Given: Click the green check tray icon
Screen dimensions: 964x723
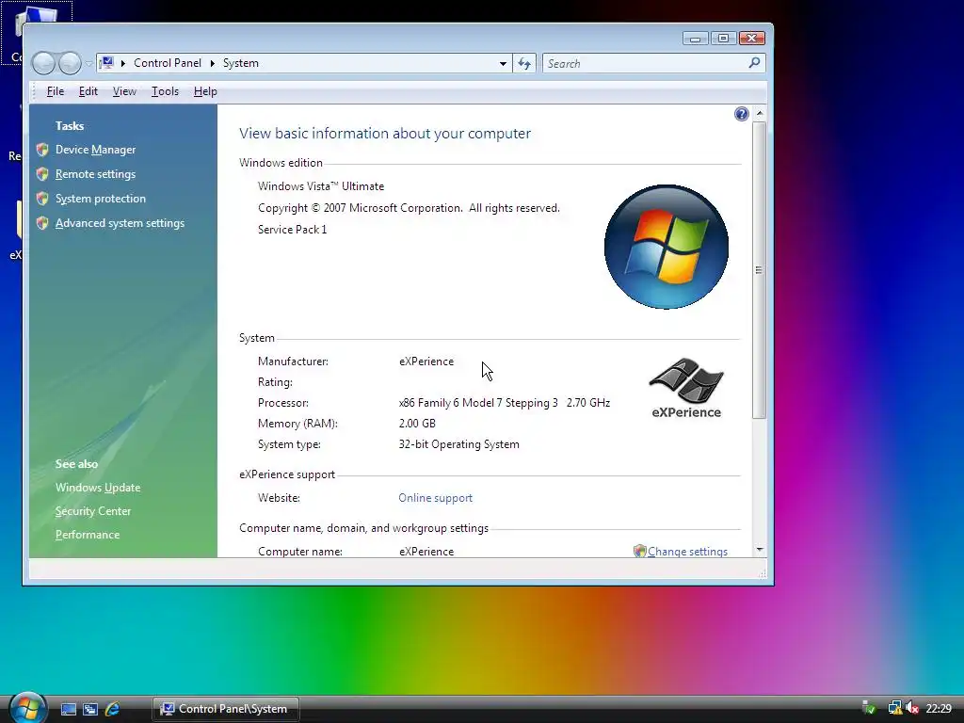Looking at the screenshot, I should coord(869,709).
